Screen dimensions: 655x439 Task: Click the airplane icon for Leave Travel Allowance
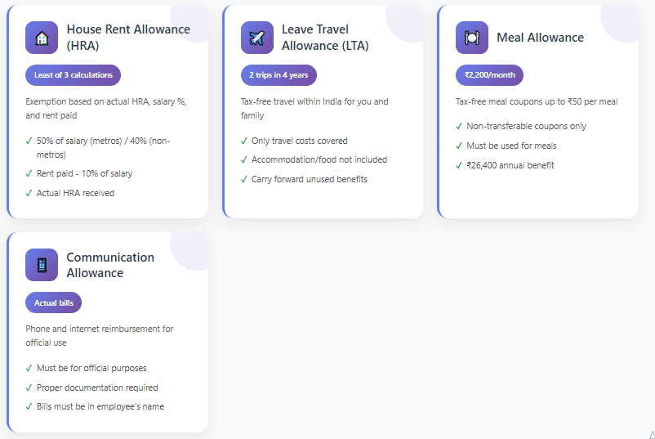pyautogui.click(x=256, y=38)
